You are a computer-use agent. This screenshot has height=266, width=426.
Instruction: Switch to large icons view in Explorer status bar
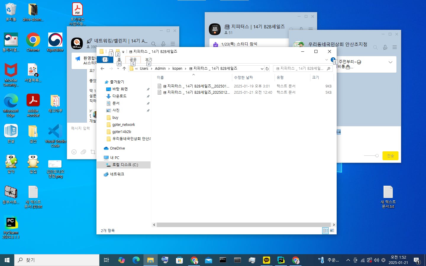coord(332,231)
